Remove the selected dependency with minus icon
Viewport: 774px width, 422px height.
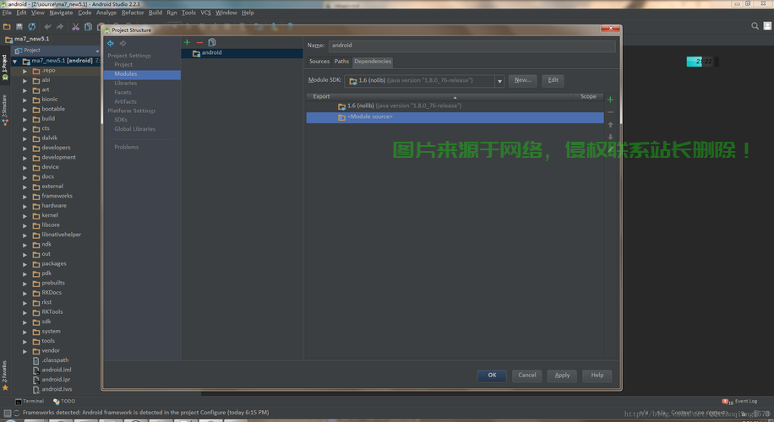click(x=610, y=112)
